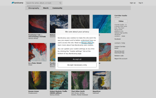The width and height of the screenshot is (156, 98).
Task: Click the Global Modular Traffic (IDOW edition) title
Action: [x=58, y=92]
